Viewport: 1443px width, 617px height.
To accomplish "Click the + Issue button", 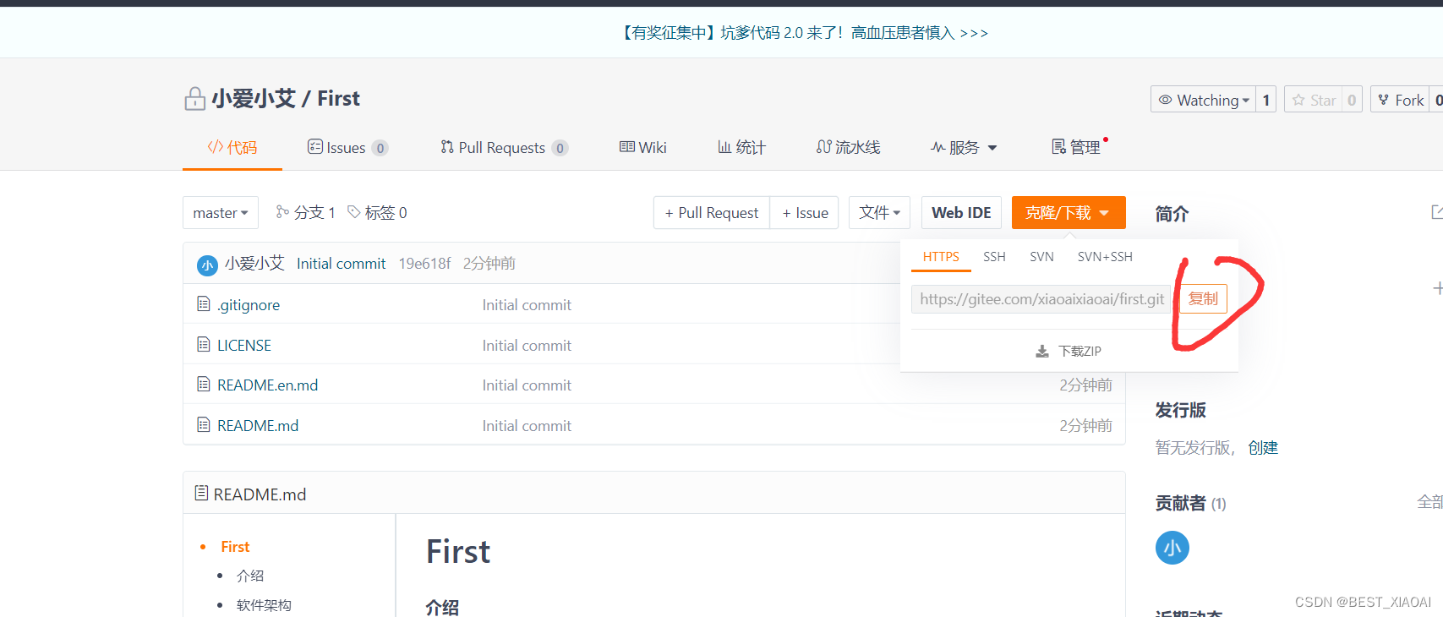I will (x=805, y=213).
